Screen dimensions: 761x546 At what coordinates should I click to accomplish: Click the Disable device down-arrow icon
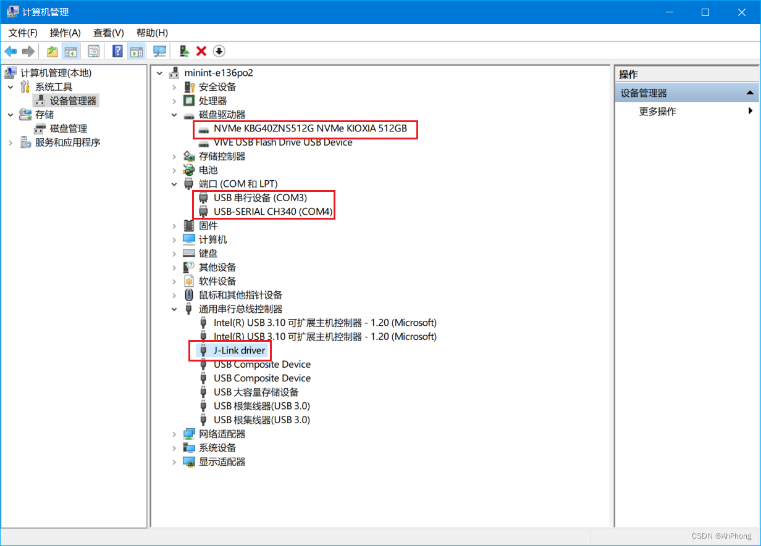[219, 51]
